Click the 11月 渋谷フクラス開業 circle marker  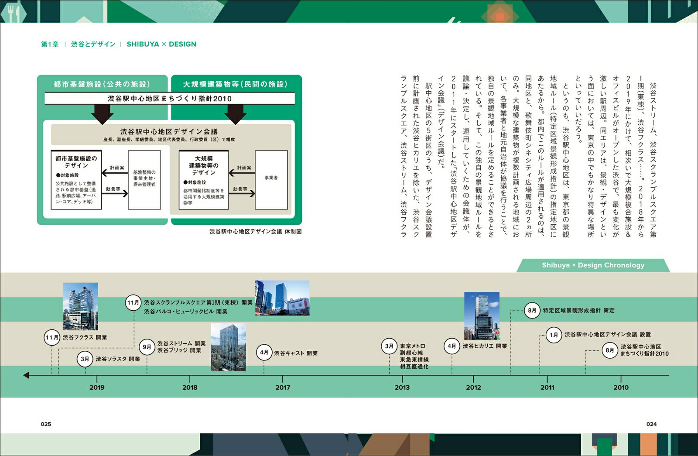[52, 337]
